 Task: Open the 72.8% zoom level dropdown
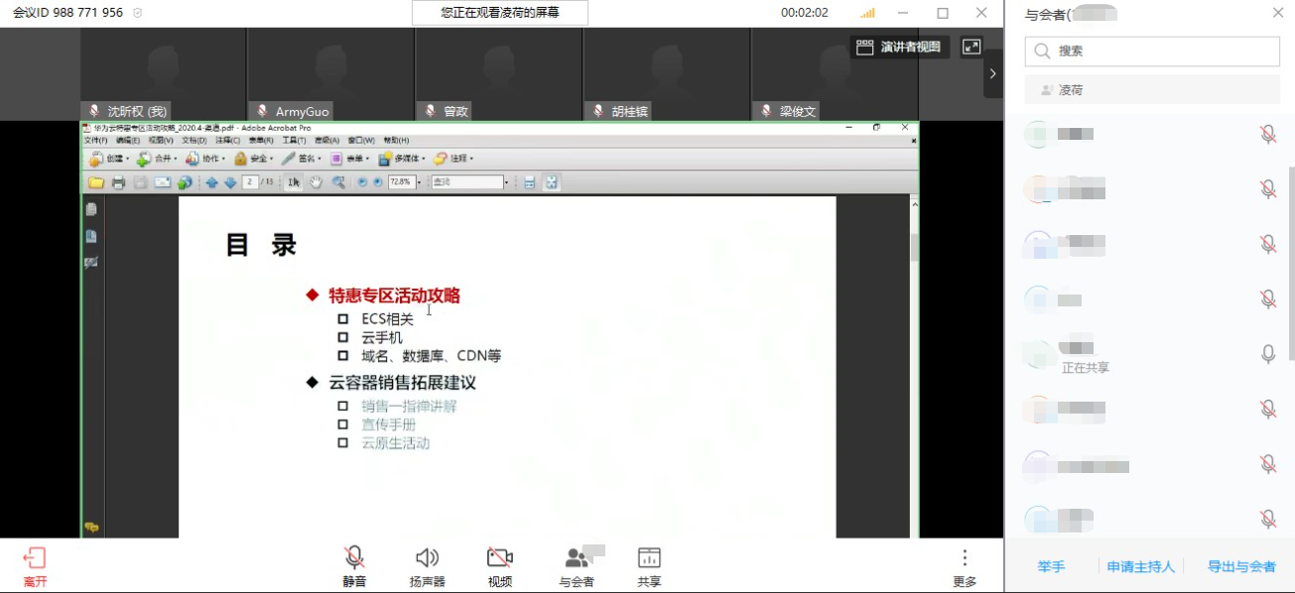(420, 182)
